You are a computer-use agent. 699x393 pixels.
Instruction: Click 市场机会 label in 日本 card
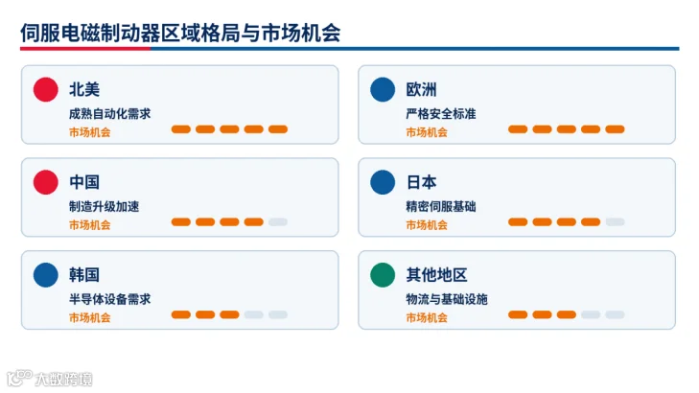tap(427, 225)
